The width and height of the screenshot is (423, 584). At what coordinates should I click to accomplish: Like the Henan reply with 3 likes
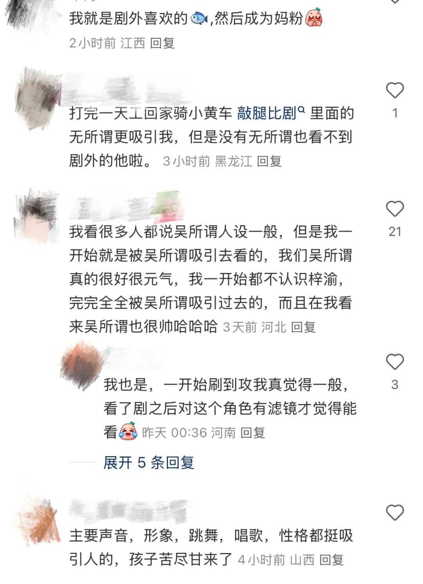tap(395, 362)
